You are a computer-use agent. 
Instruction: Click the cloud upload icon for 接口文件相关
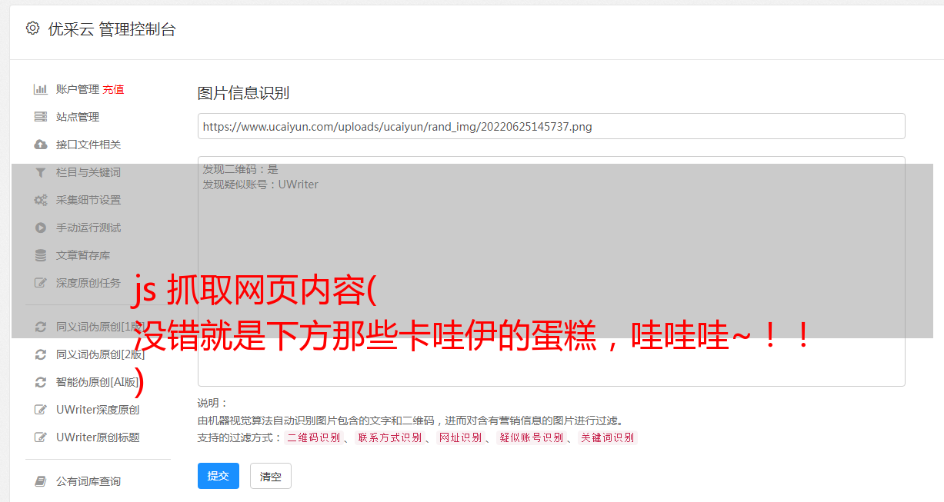(41, 145)
